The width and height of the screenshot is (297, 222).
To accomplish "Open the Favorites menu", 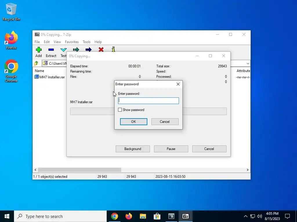I will 72,42.
